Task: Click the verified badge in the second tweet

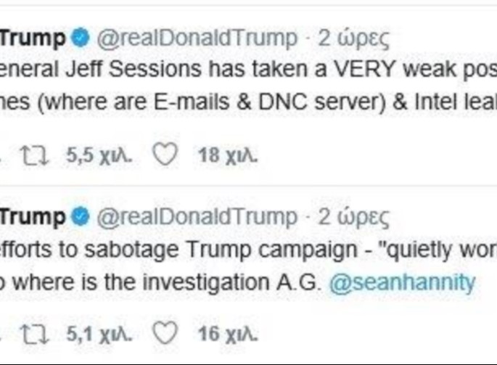Action: pyautogui.click(x=81, y=217)
